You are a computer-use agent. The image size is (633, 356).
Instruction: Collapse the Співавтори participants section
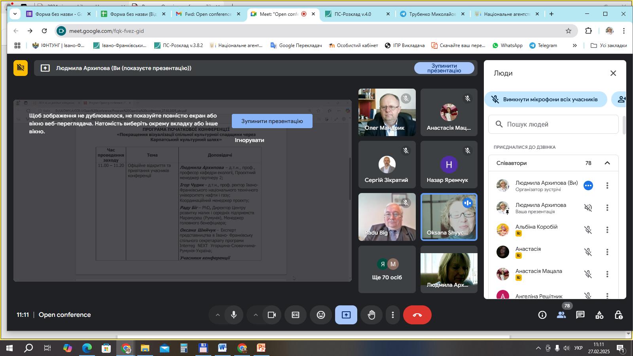(x=607, y=163)
